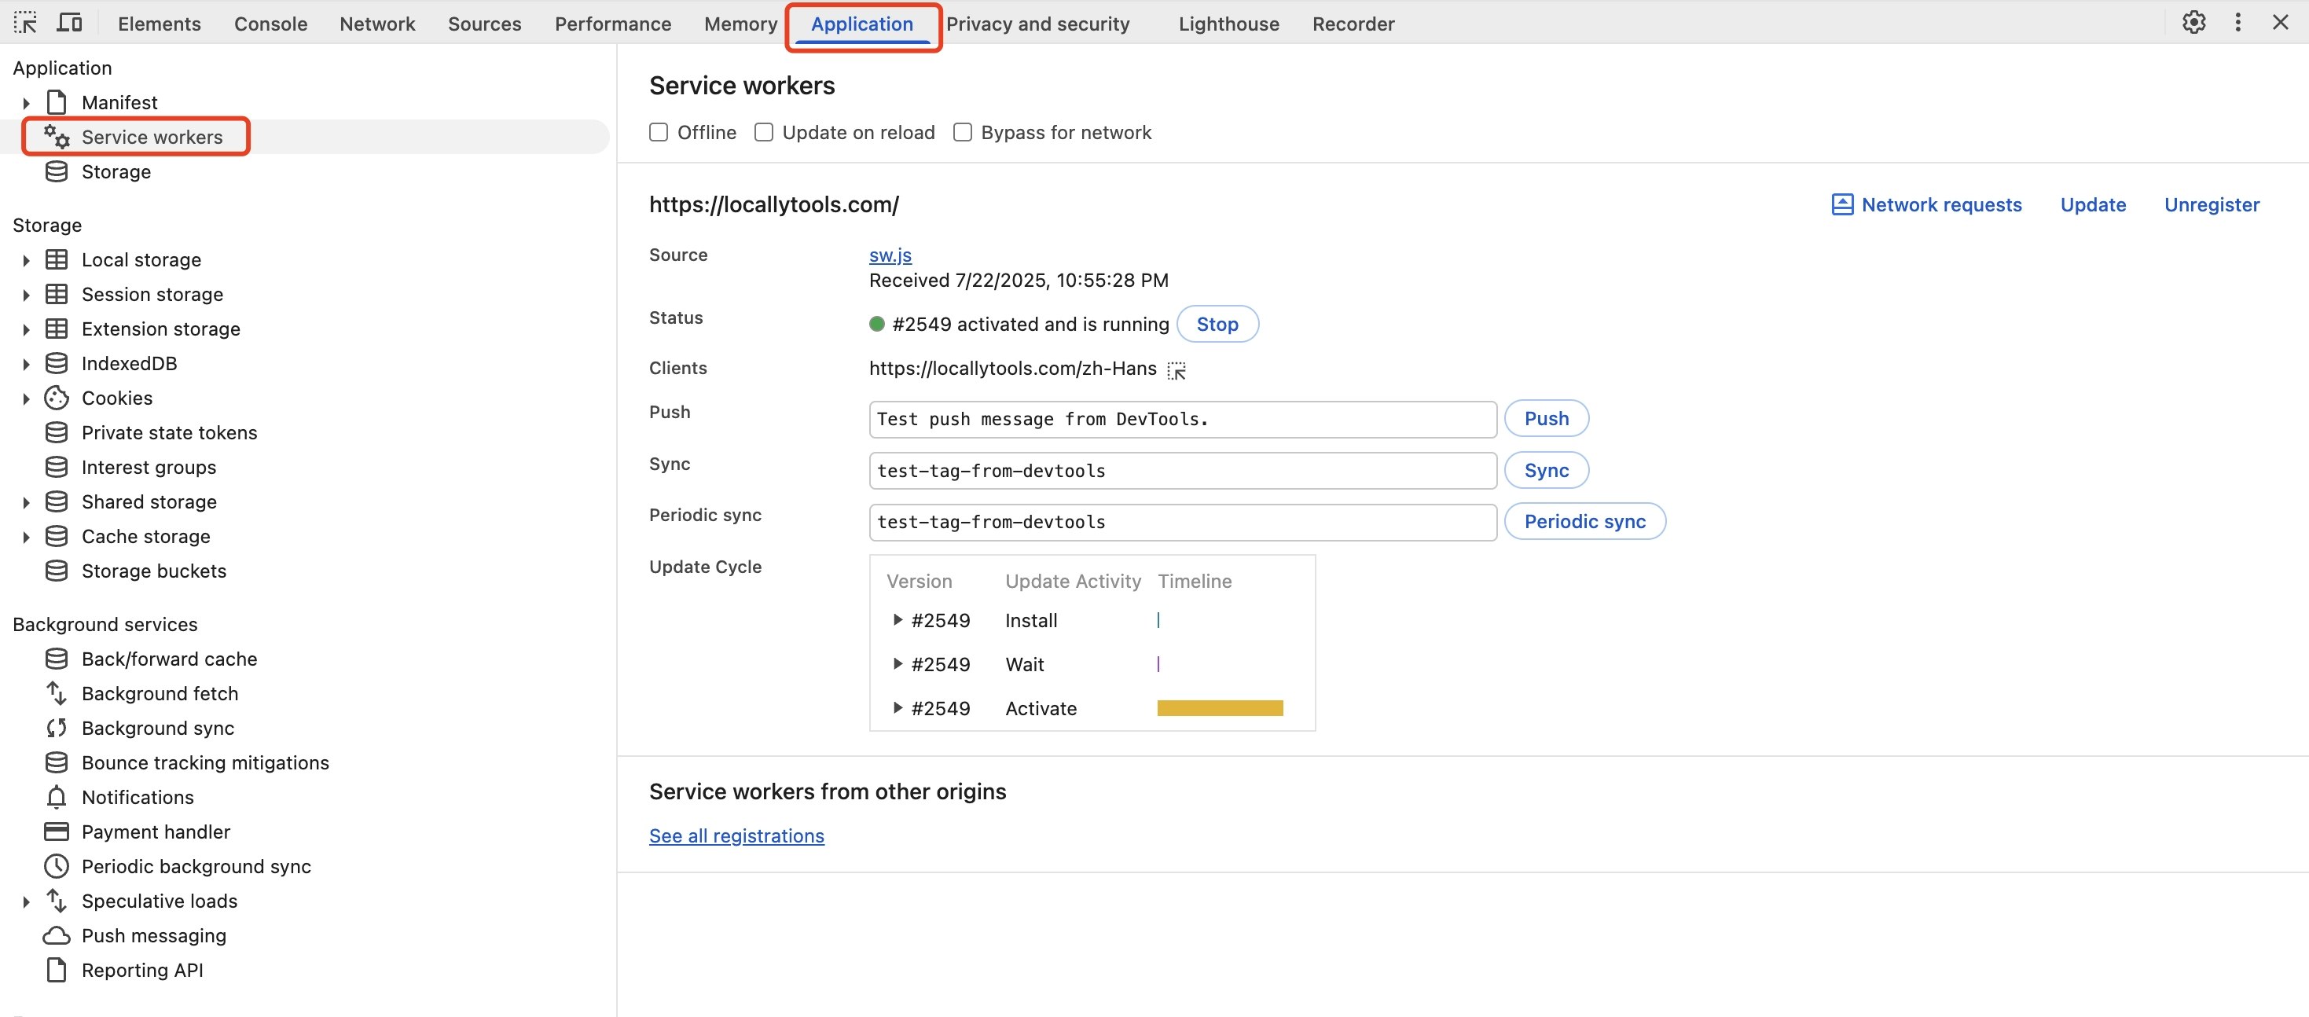The image size is (2309, 1017).
Task: Open the sw.js source link
Action: 889,255
